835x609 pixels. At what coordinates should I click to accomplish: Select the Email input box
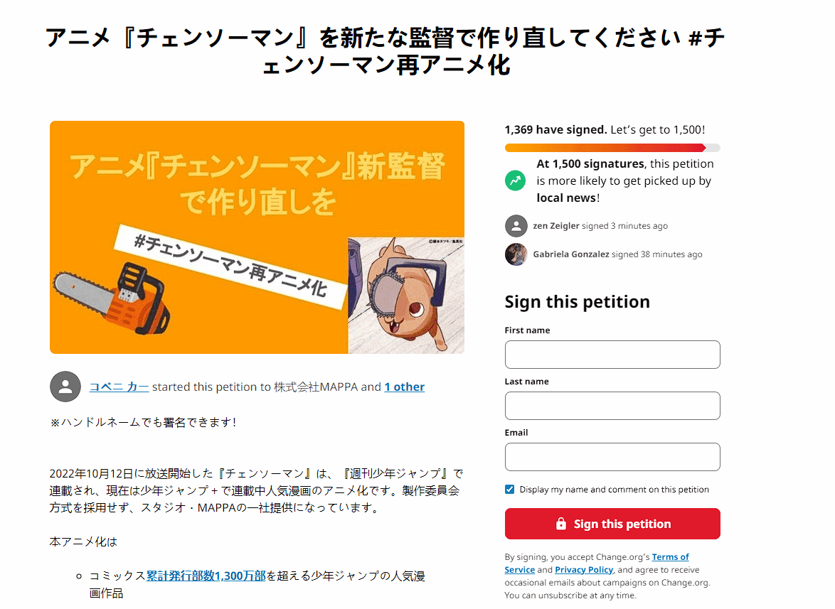pyautogui.click(x=612, y=457)
